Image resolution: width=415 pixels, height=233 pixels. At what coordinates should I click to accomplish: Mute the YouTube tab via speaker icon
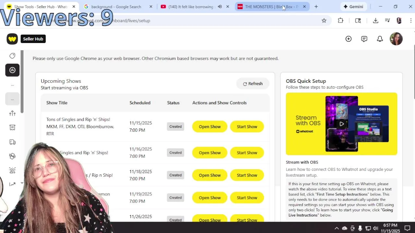tap(220, 6)
